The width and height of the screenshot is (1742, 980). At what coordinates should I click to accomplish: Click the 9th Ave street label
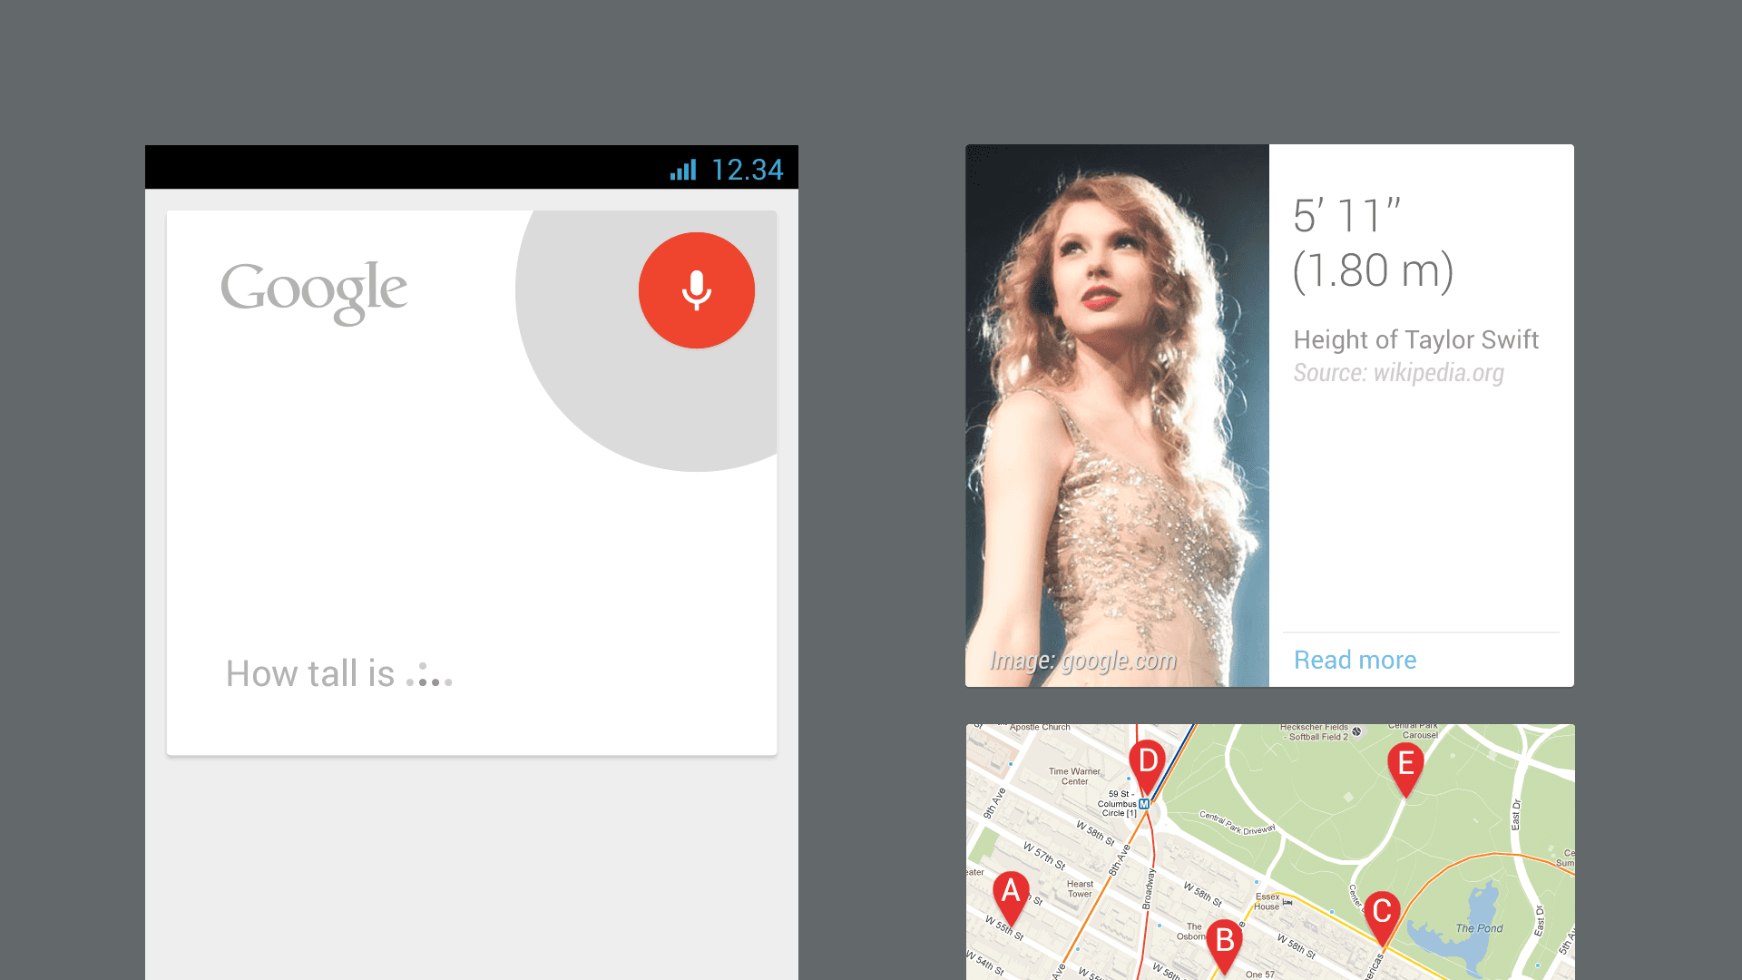[995, 804]
